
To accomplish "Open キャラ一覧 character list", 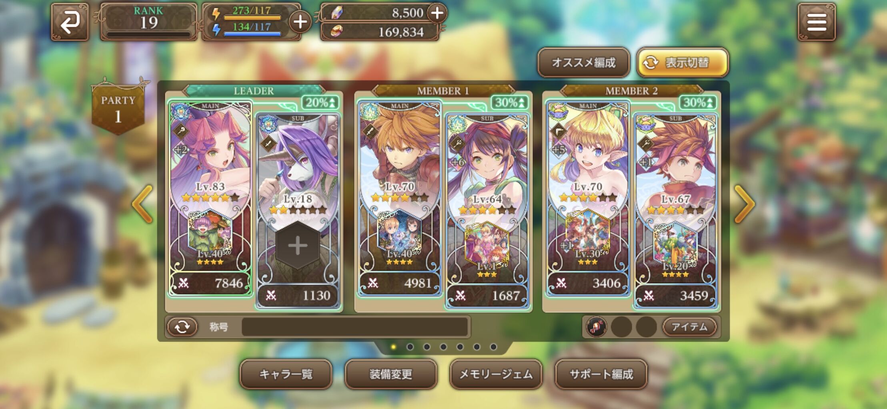I will [x=286, y=374].
